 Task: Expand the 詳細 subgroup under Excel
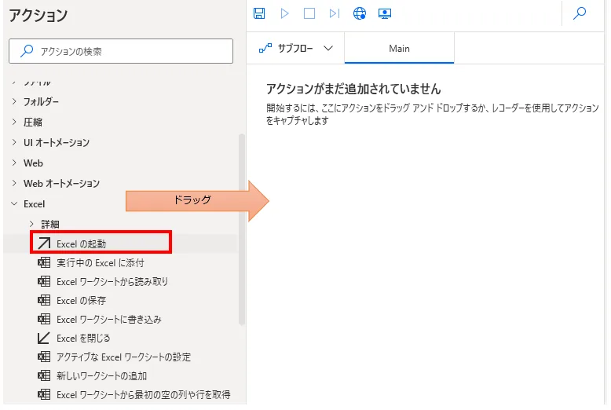[31, 224]
